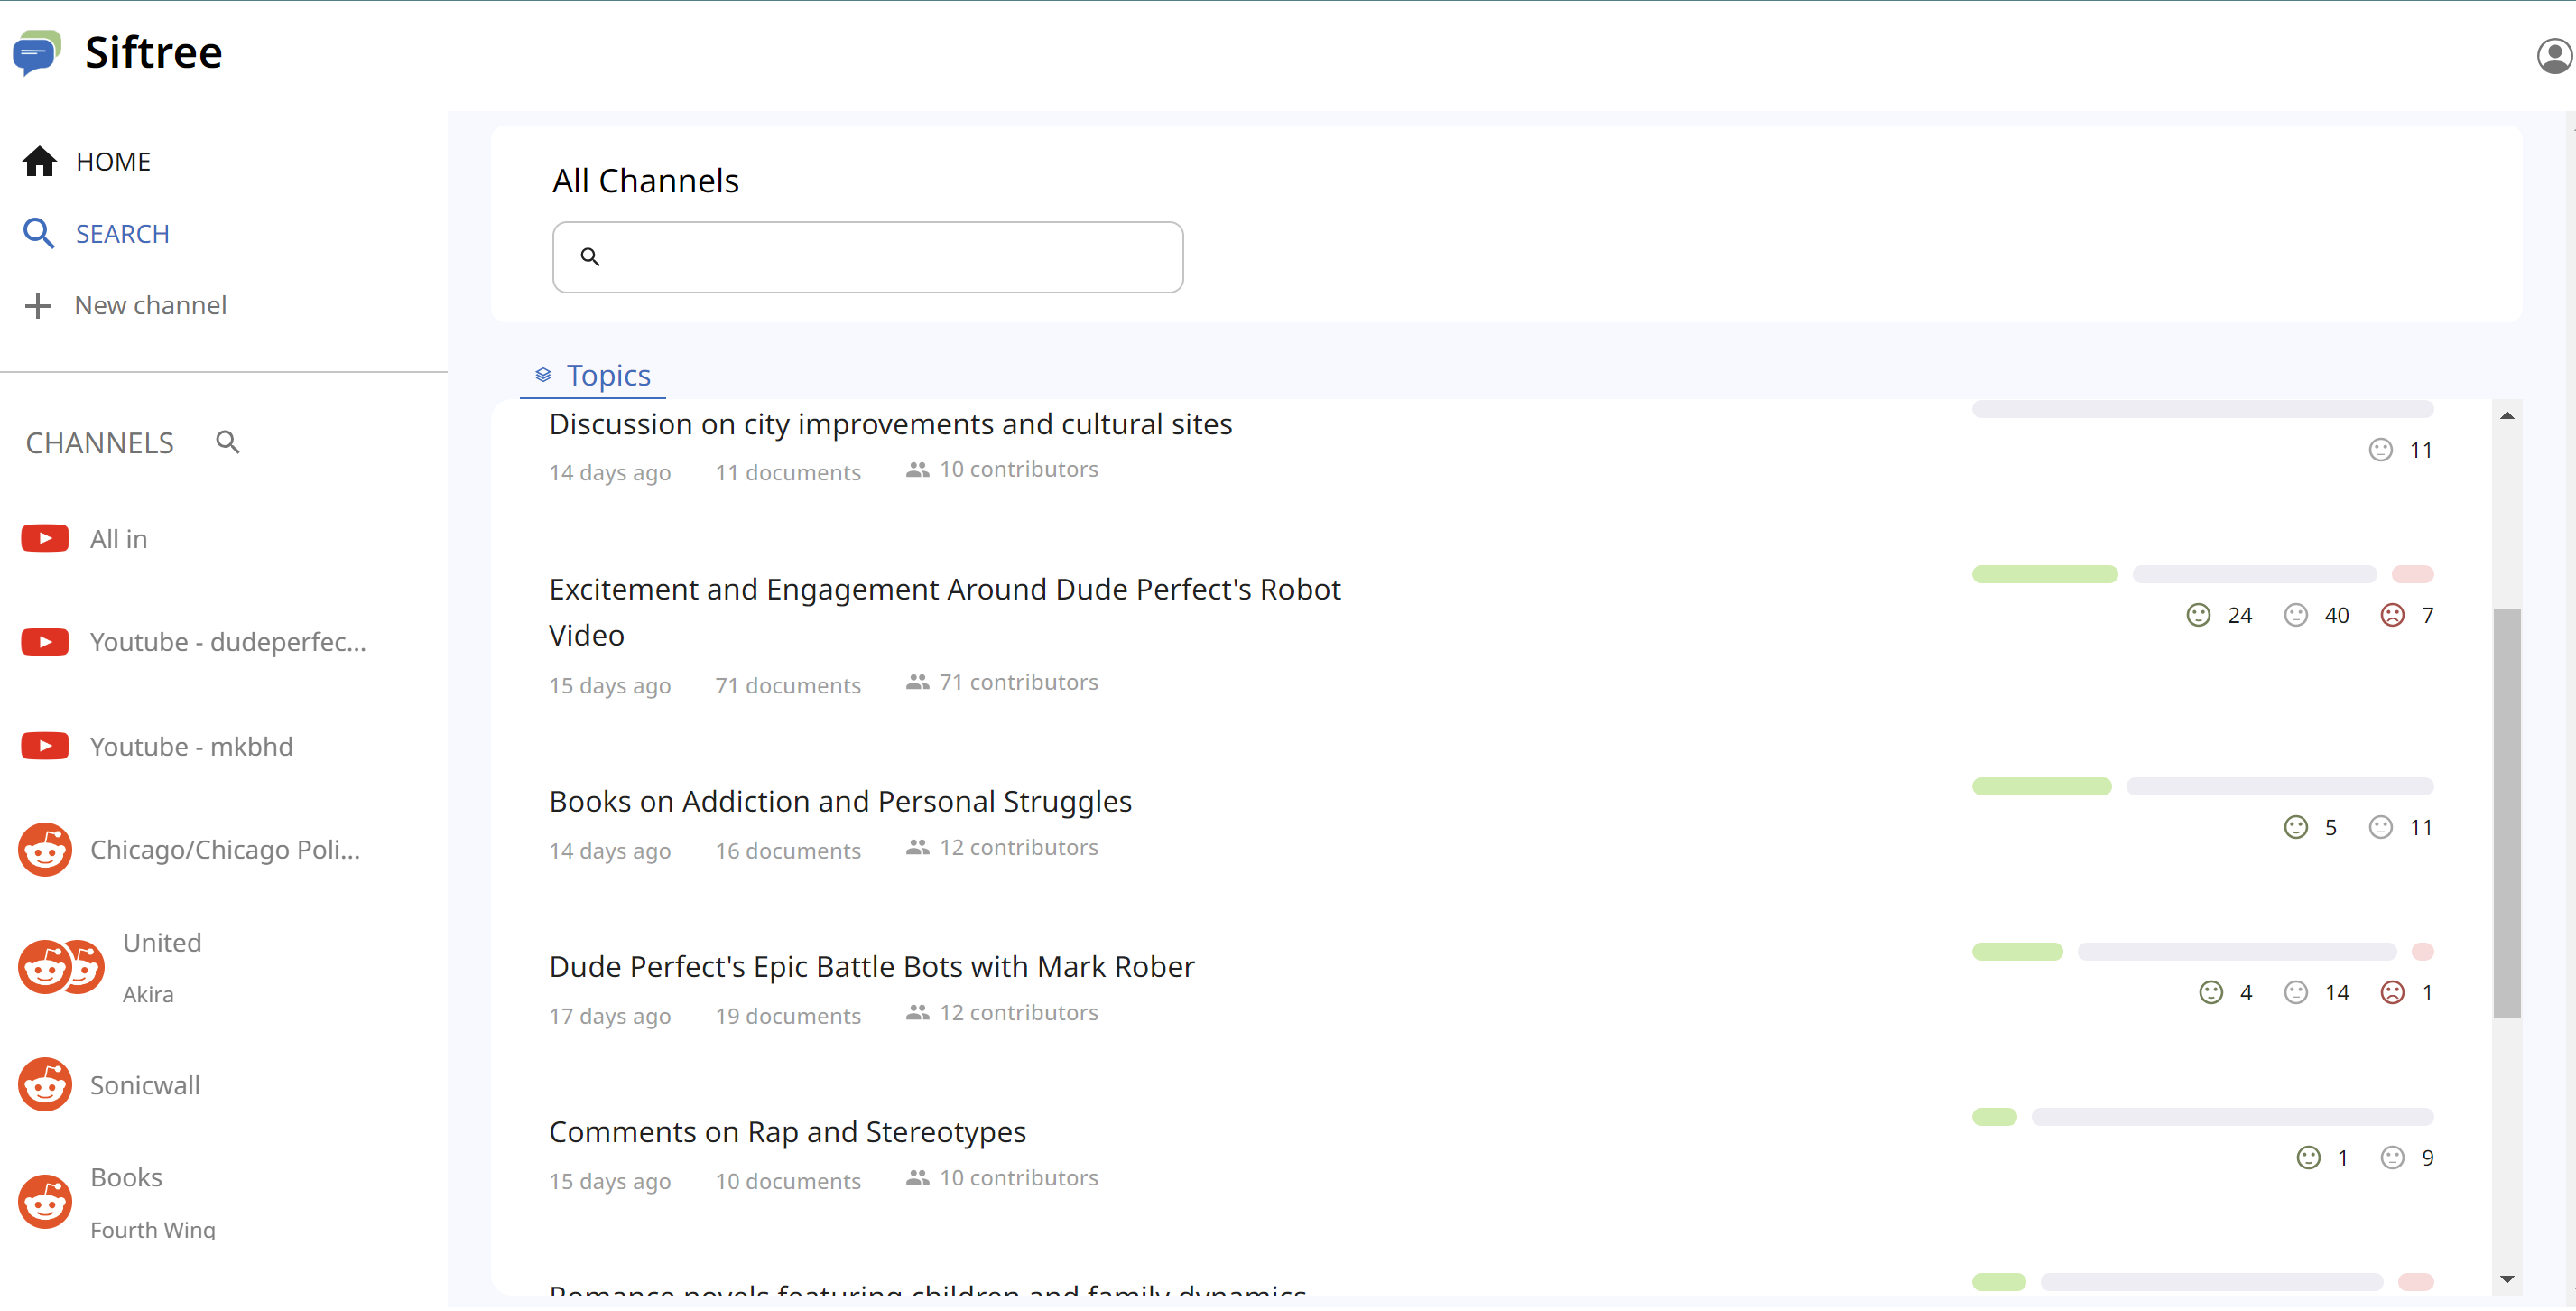This screenshot has width=2576, height=1311.
Task: Open topic Comments on Rap and Stereotypes
Action: click(x=787, y=1133)
